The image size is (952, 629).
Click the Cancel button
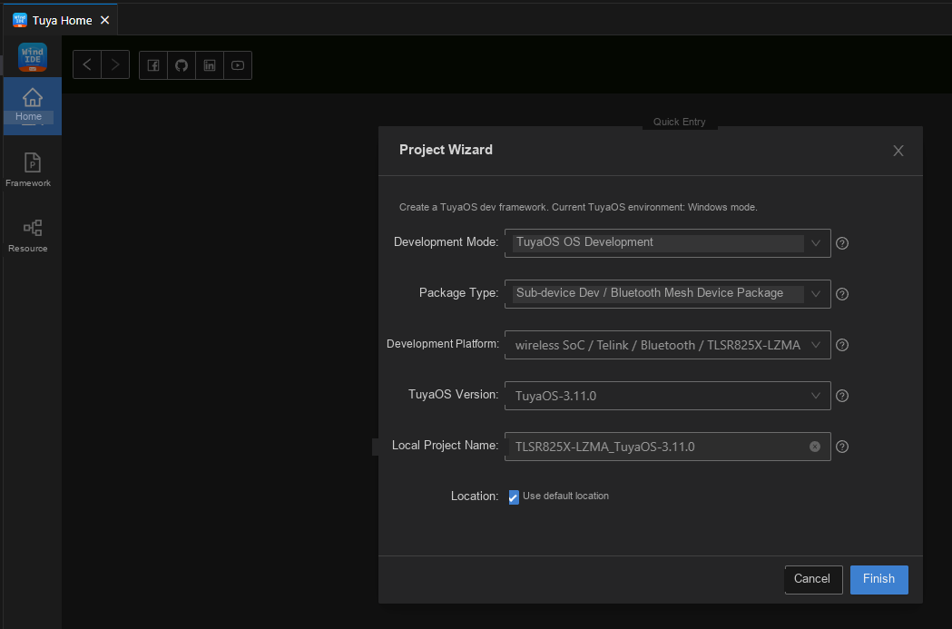813,580
